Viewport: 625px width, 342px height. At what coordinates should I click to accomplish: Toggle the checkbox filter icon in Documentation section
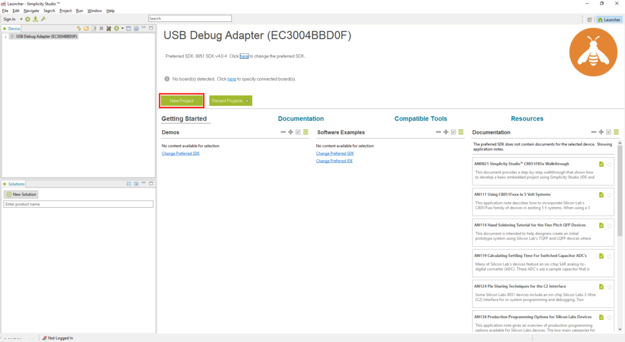609,132
